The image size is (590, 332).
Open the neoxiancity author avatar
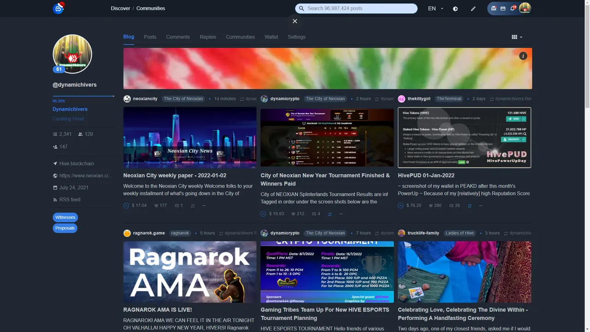[127, 99]
